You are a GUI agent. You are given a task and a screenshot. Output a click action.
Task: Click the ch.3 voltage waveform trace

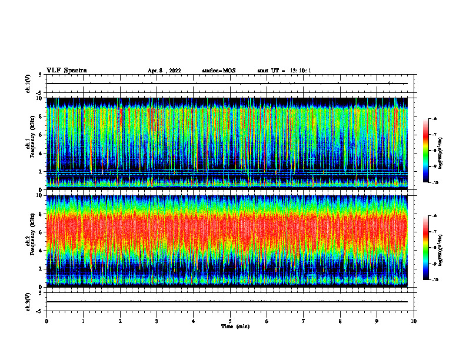click(227, 302)
